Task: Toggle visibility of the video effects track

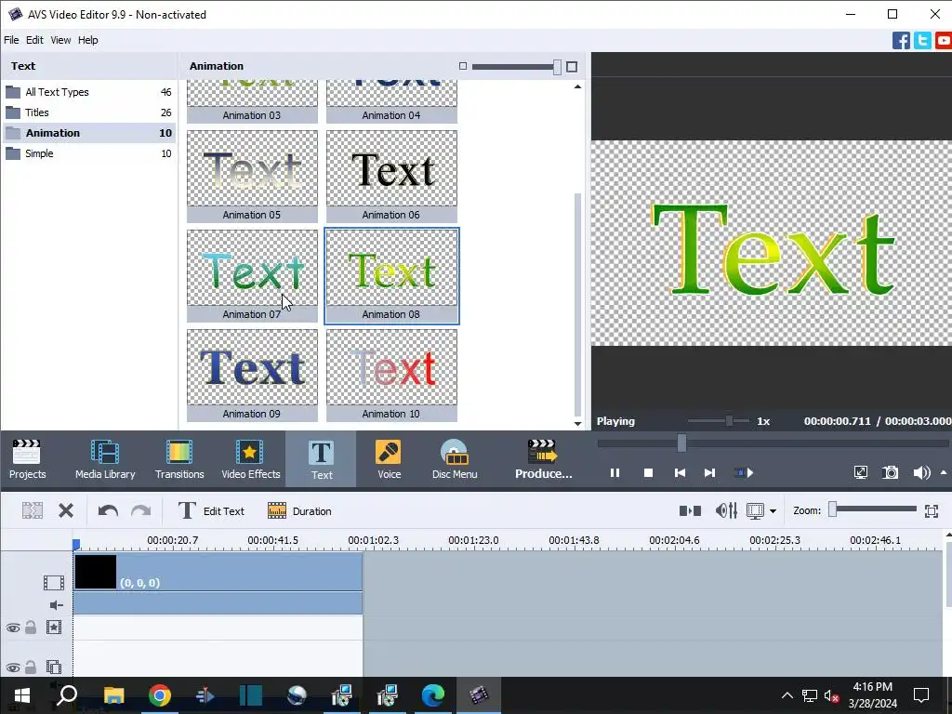Action: click(x=13, y=628)
